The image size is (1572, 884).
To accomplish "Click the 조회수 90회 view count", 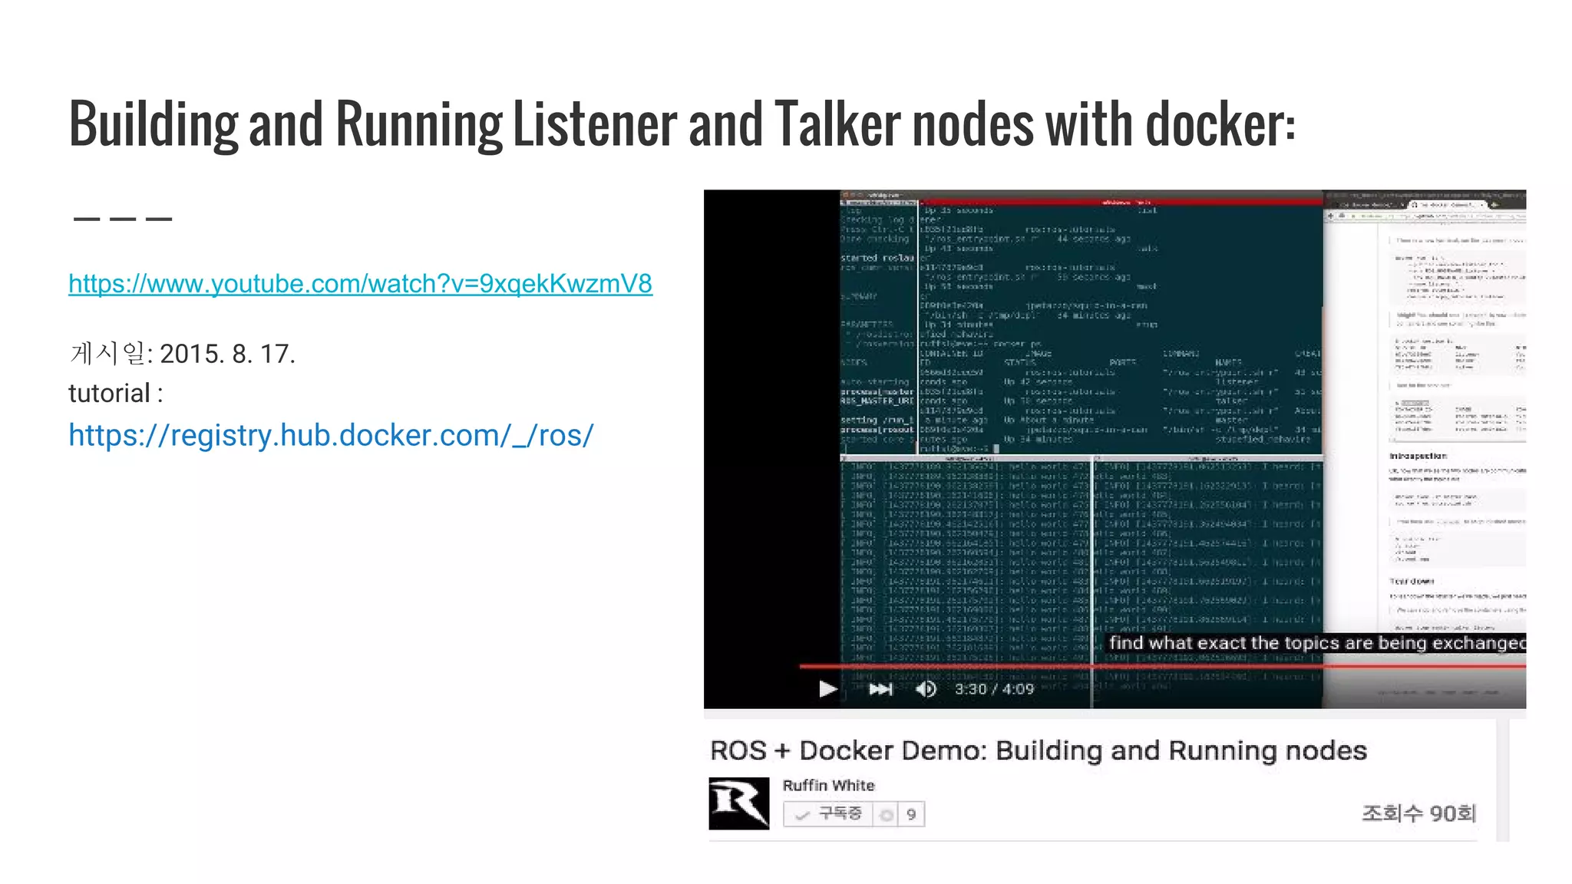I will 1418,813.
